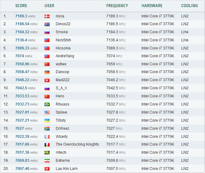View user profile Smoke

(x=62, y=32)
